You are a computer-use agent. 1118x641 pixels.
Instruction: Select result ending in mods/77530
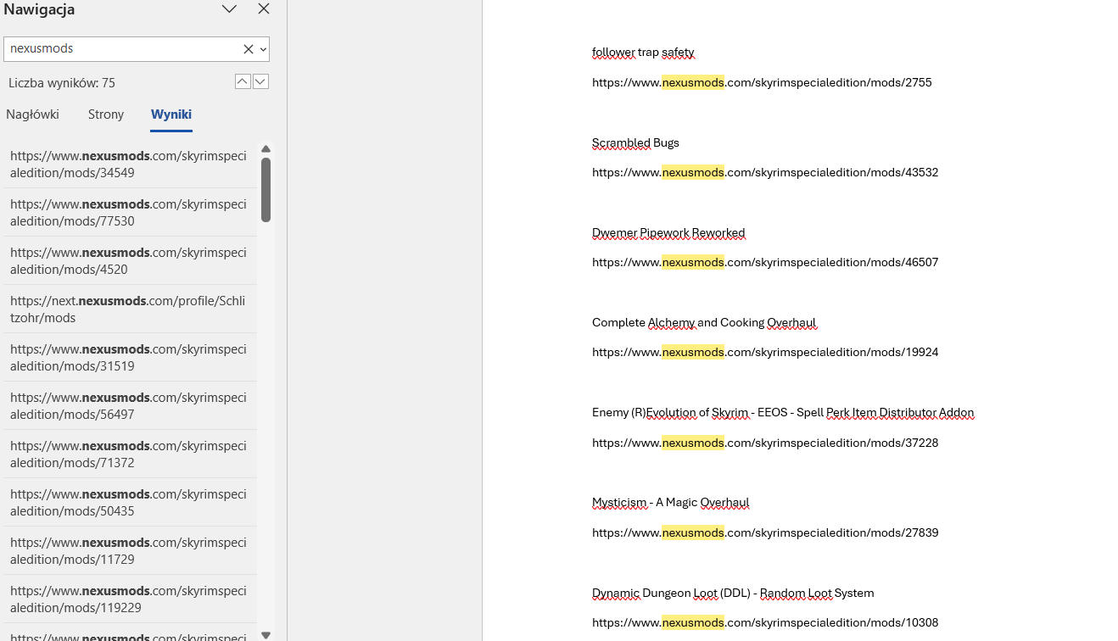tap(129, 213)
